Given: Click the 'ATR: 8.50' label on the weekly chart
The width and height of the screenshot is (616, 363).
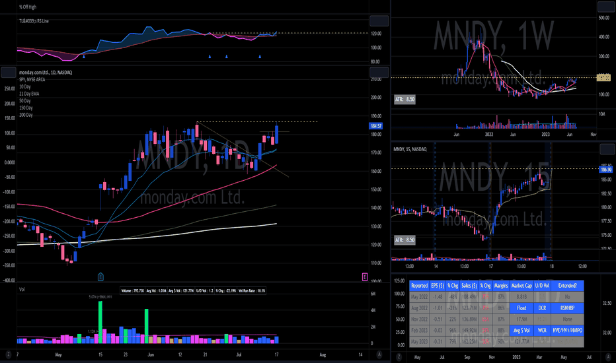Looking at the screenshot, I should point(404,99).
